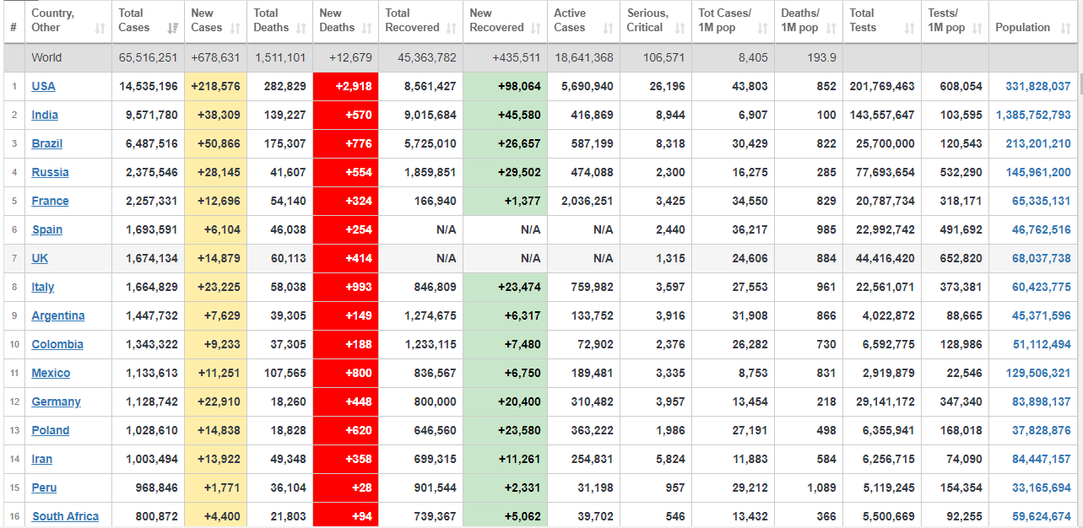Screen dimensions: 1083x528
Task: Select World new cases cell +678,631
Action: pos(215,57)
